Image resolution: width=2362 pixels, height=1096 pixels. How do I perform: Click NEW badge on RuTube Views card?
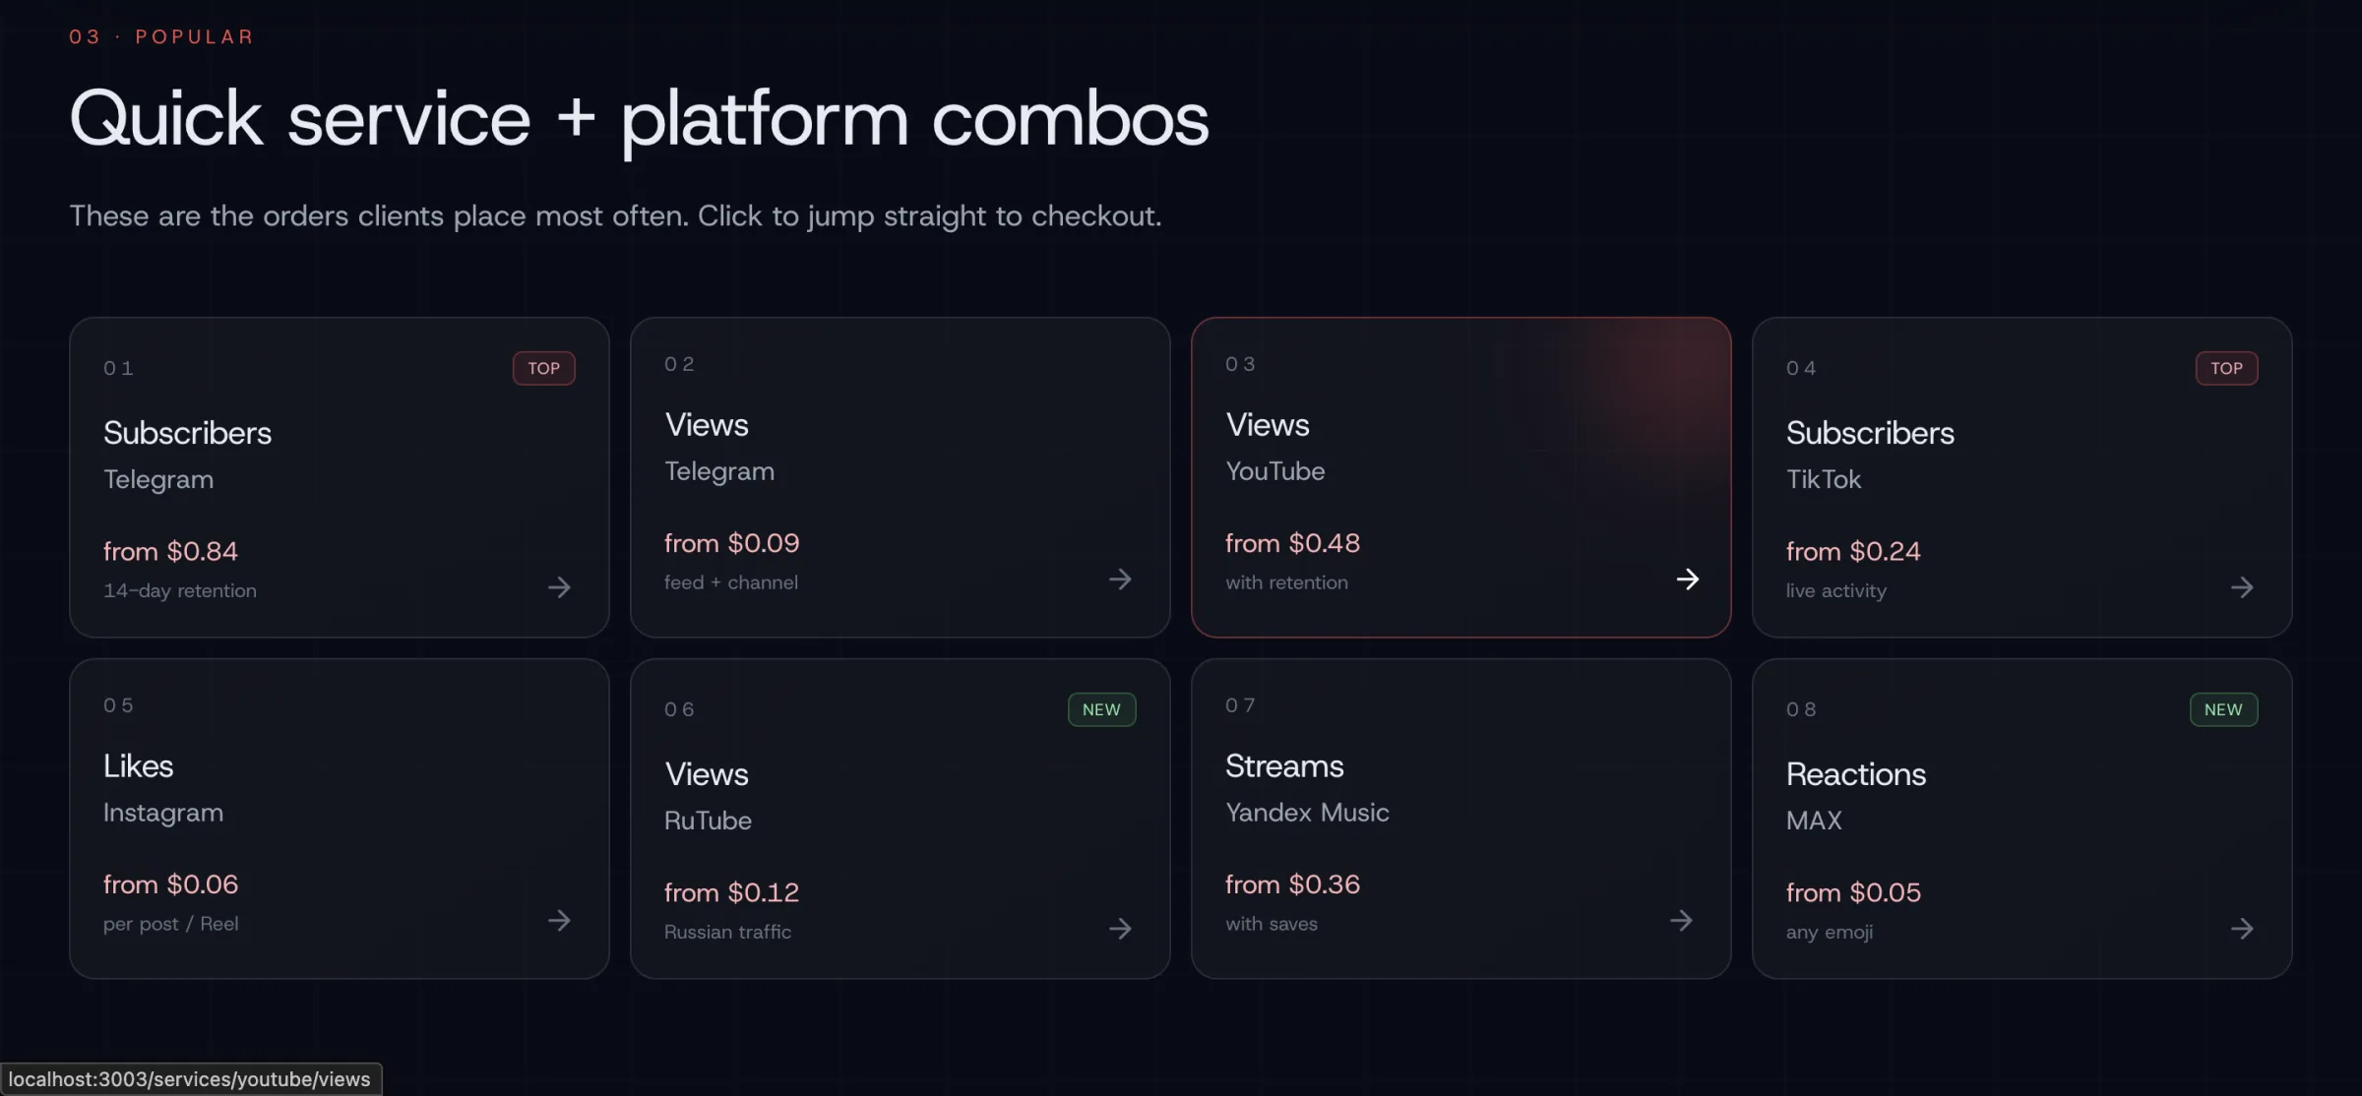point(1101,709)
